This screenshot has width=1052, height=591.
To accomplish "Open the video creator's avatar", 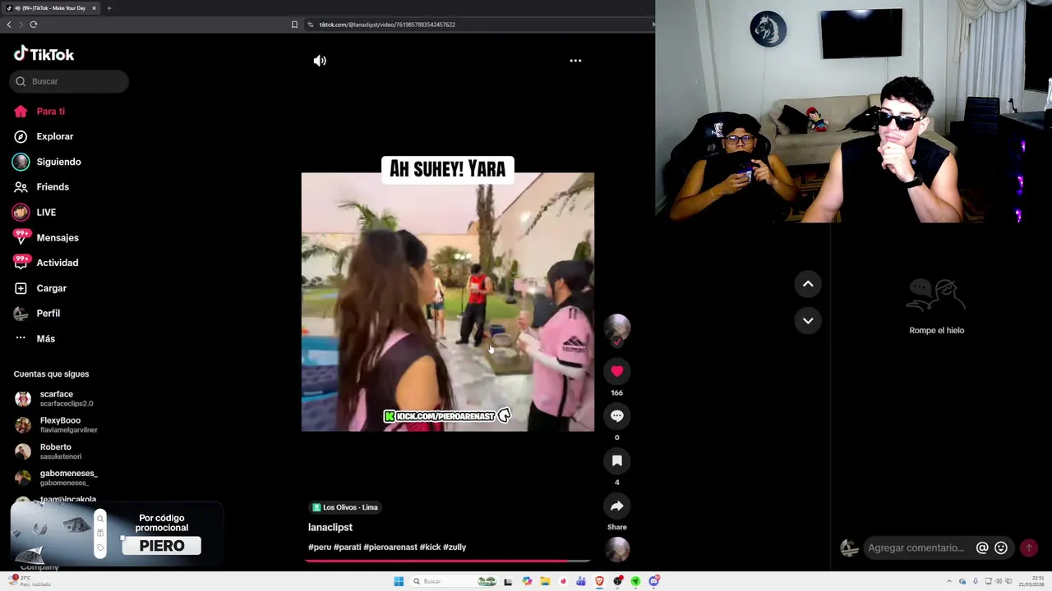I will click(617, 328).
